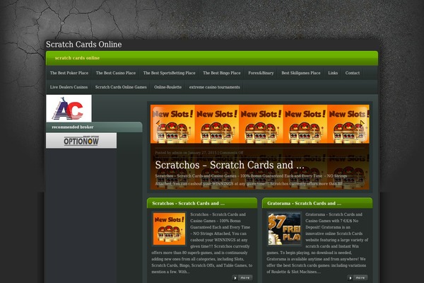Open the Scratchos post card title

pos(188,203)
